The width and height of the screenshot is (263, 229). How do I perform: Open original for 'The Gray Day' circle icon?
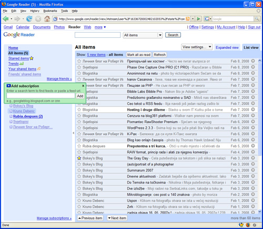point(253,158)
